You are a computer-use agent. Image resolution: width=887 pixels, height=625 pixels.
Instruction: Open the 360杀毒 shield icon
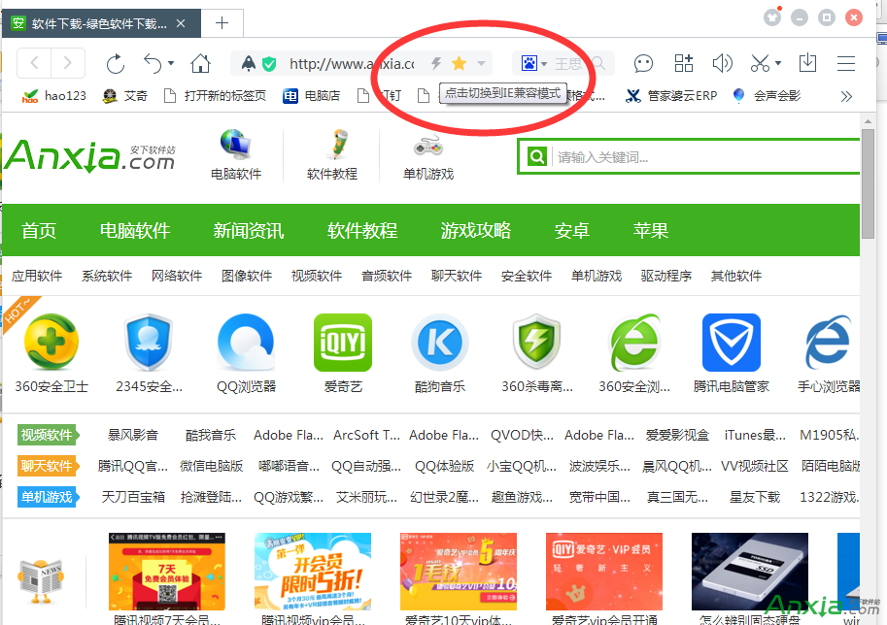click(537, 343)
